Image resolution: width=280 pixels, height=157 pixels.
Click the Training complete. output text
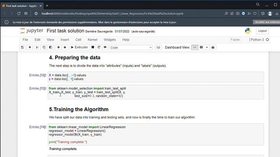[x=63, y=149]
